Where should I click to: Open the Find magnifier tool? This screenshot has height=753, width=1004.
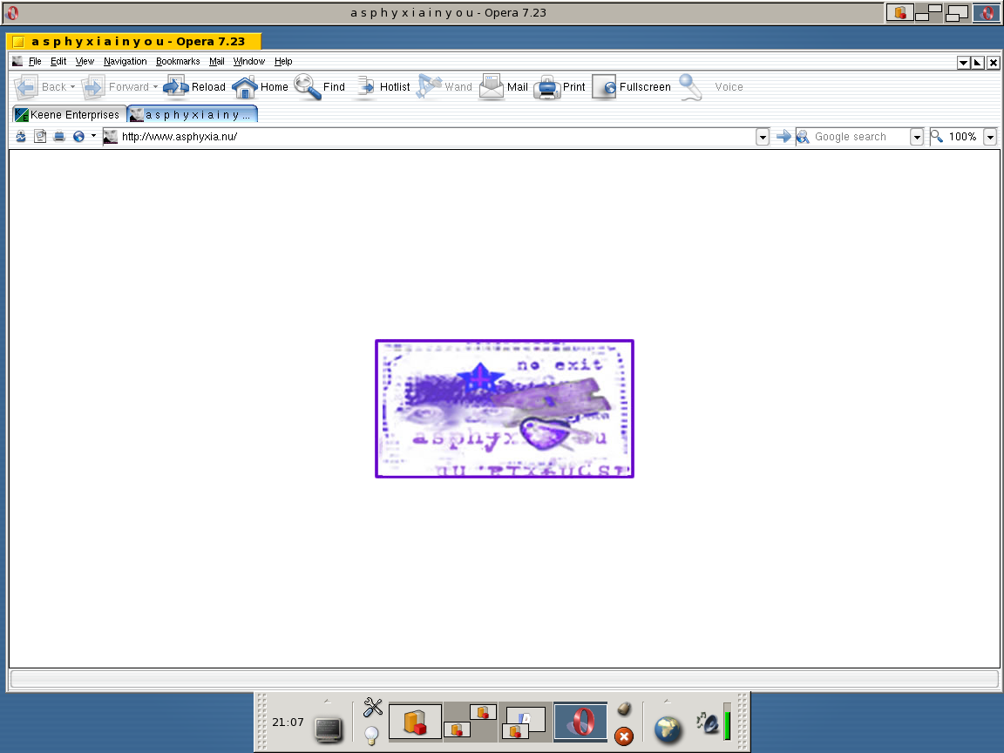pos(320,87)
